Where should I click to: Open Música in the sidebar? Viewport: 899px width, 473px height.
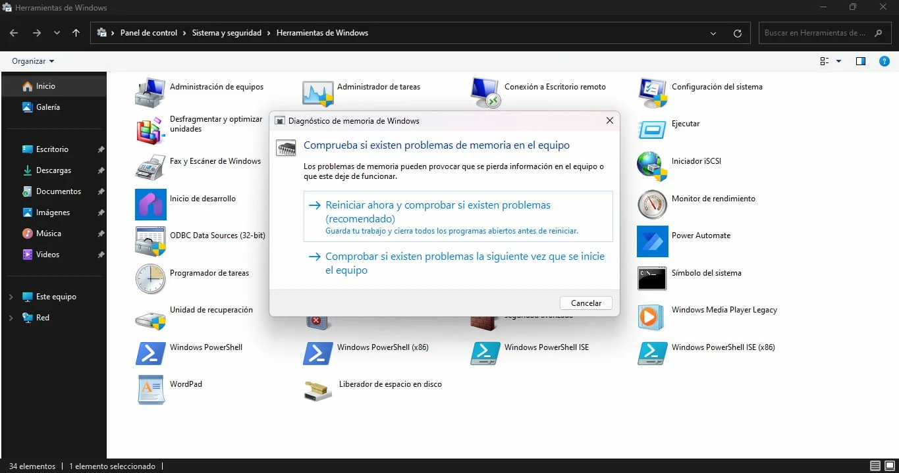[x=53, y=234]
